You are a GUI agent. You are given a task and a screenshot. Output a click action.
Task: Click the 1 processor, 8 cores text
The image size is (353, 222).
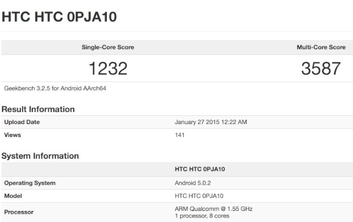click(x=202, y=216)
